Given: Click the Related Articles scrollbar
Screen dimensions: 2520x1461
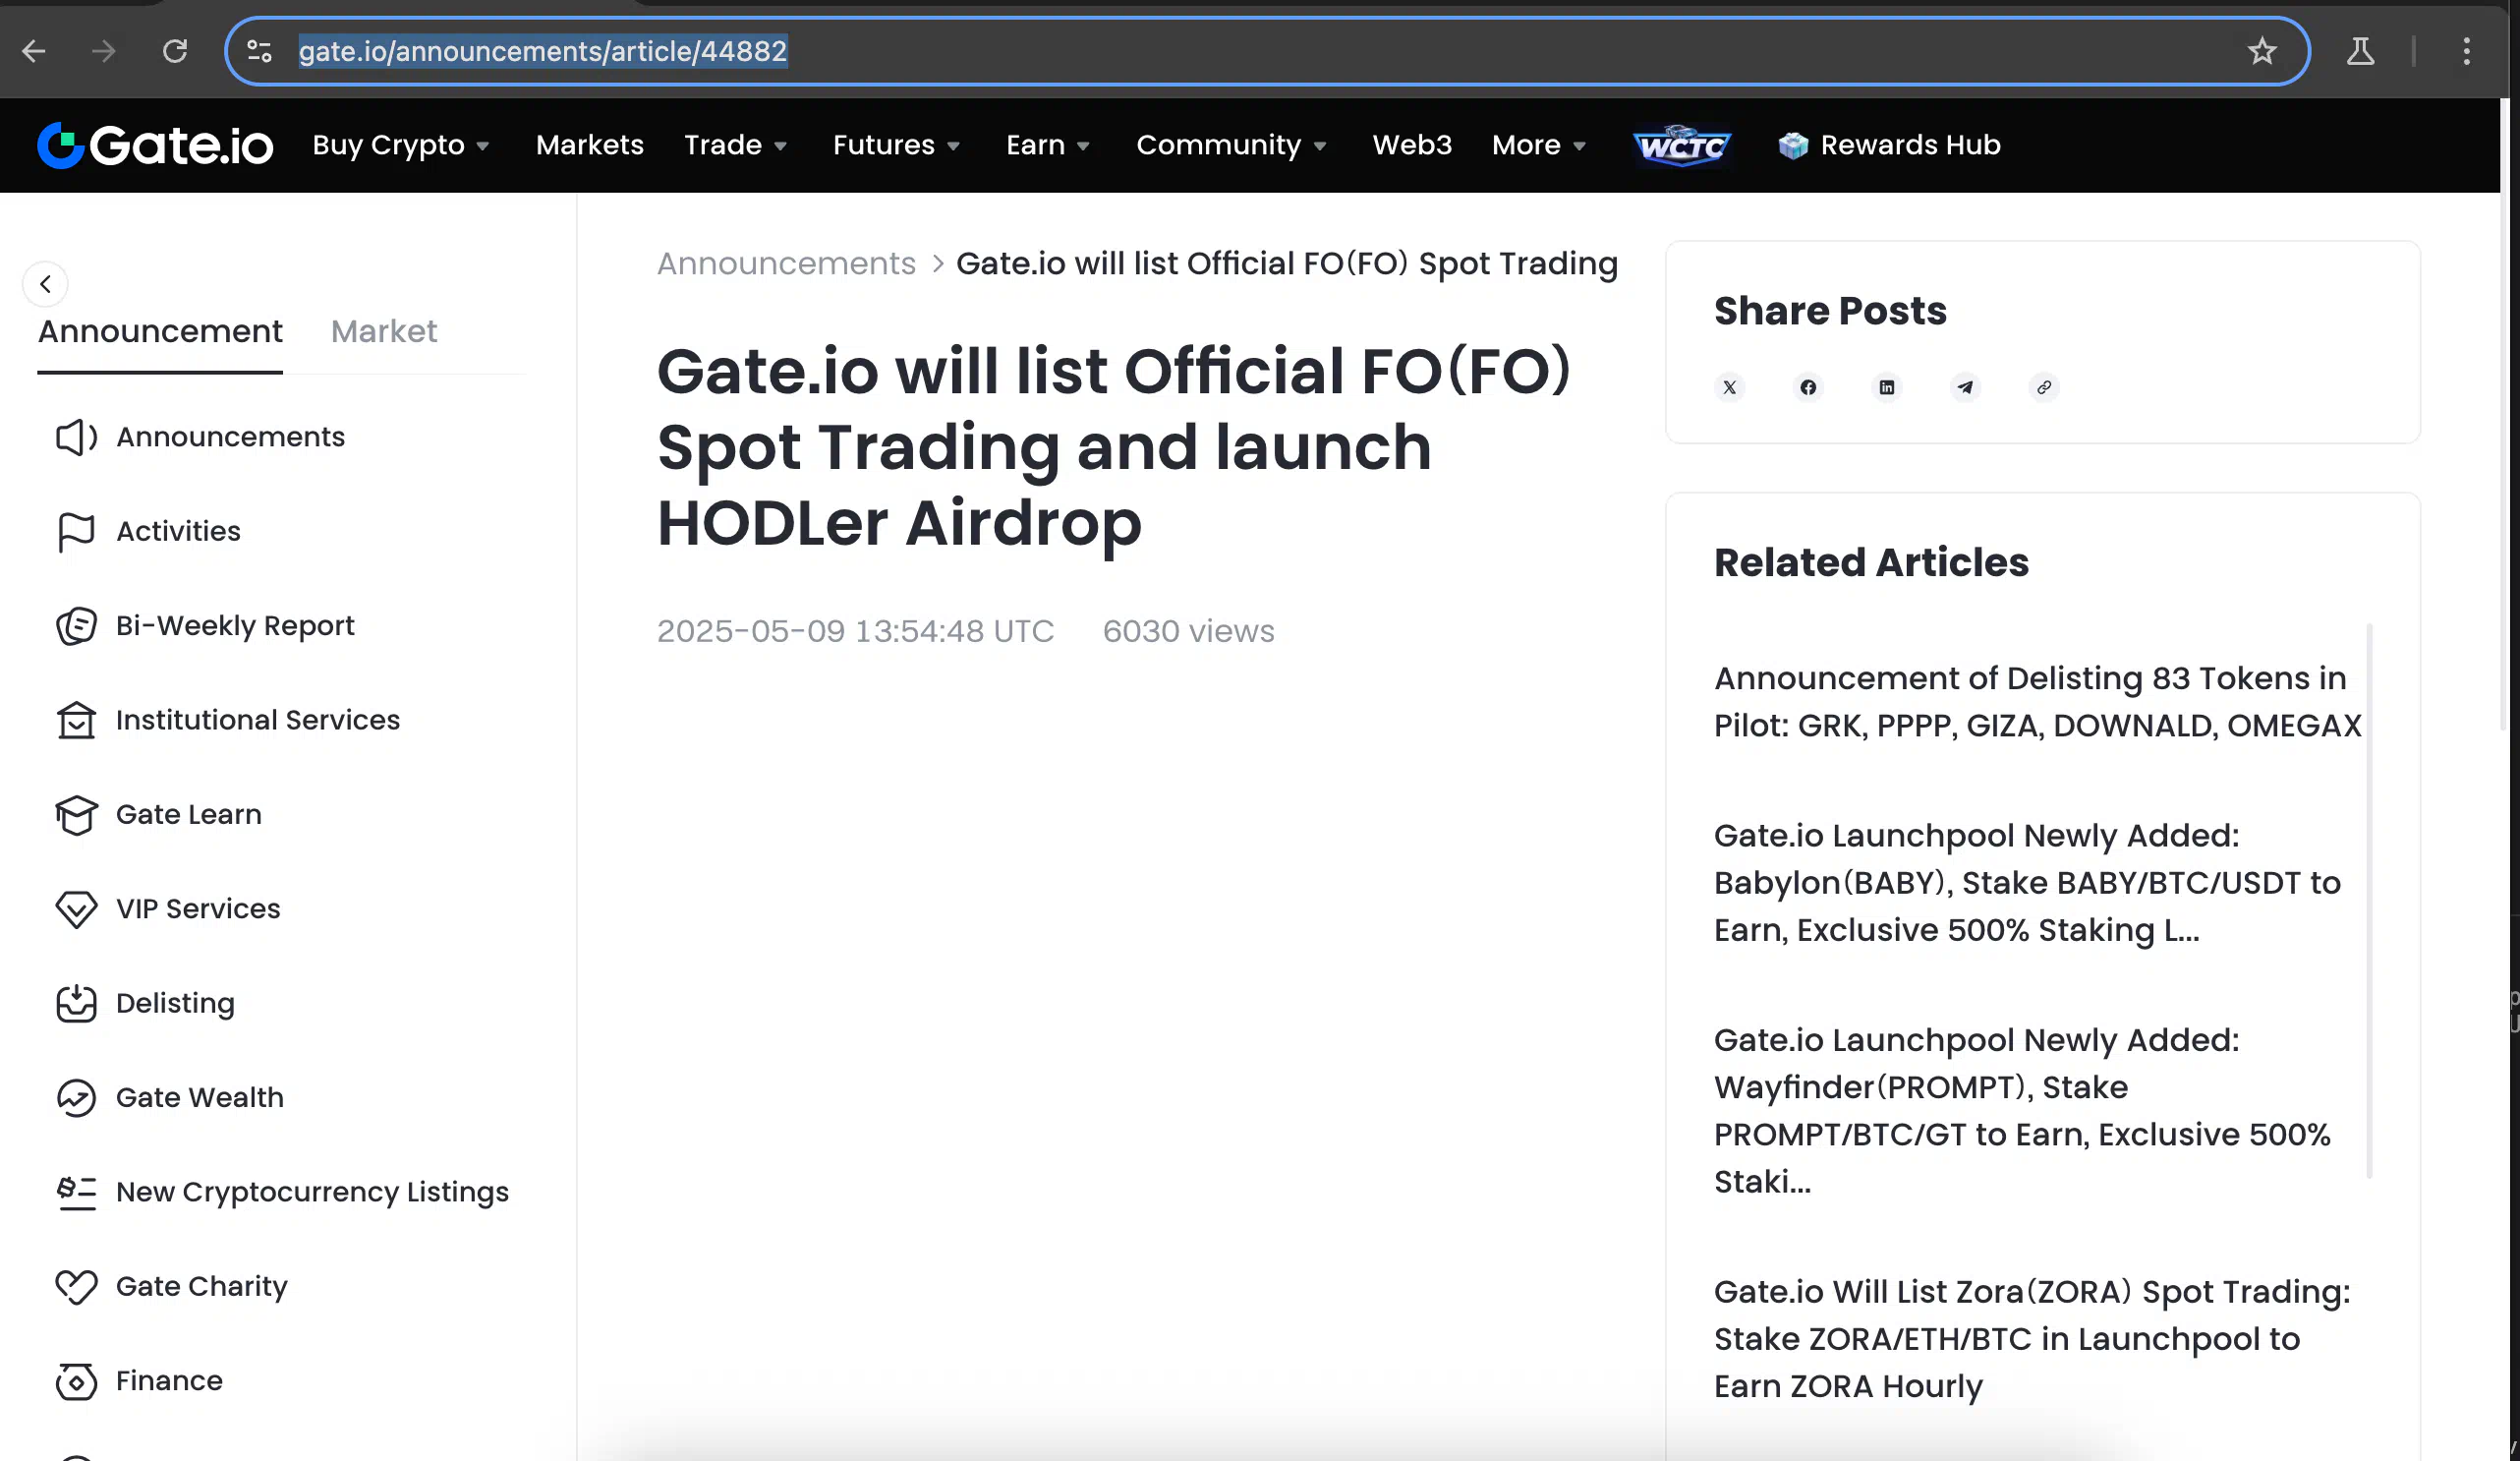Looking at the screenshot, I should [x=2369, y=901].
